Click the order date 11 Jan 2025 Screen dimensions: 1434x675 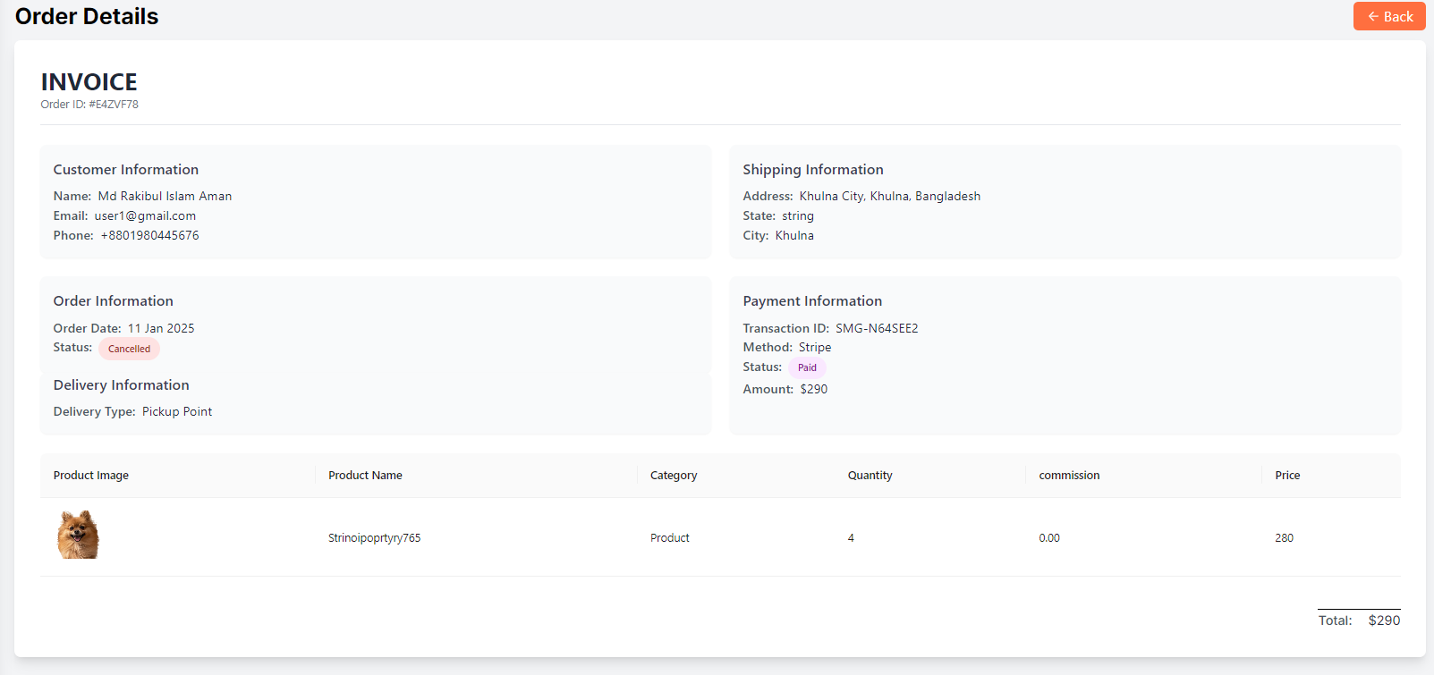161,328
